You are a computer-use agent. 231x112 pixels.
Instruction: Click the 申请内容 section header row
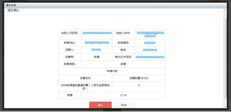pyautogui.click(x=112, y=71)
